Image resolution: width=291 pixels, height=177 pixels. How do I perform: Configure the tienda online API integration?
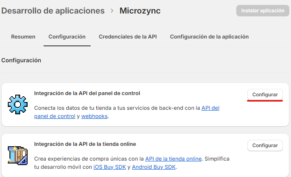265,145
